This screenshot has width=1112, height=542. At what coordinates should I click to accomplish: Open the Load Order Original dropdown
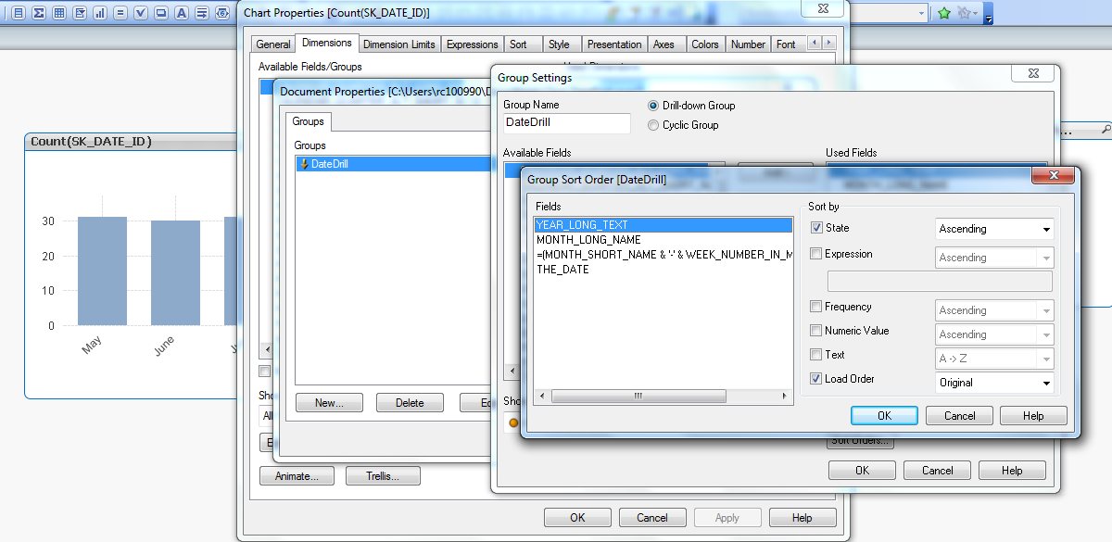[x=994, y=383]
